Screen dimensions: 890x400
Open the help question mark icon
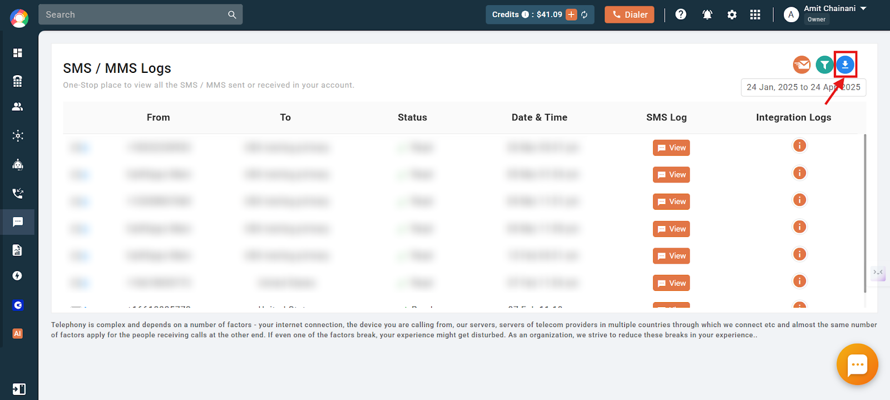pyautogui.click(x=681, y=14)
